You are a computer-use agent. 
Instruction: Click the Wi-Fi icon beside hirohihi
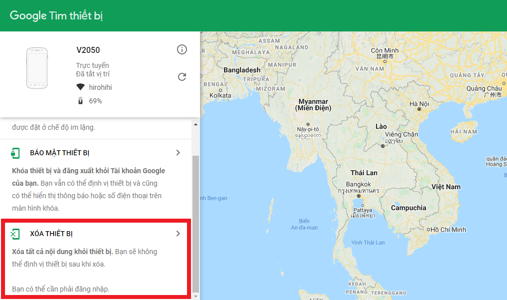coord(80,87)
